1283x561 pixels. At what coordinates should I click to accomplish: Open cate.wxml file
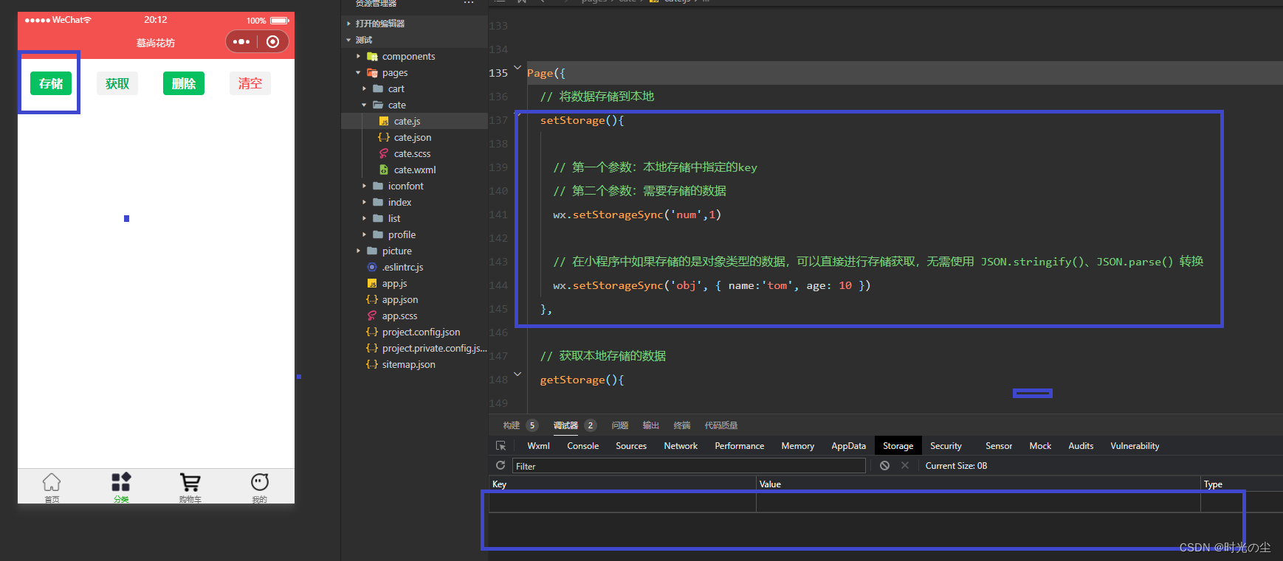pyautogui.click(x=414, y=170)
